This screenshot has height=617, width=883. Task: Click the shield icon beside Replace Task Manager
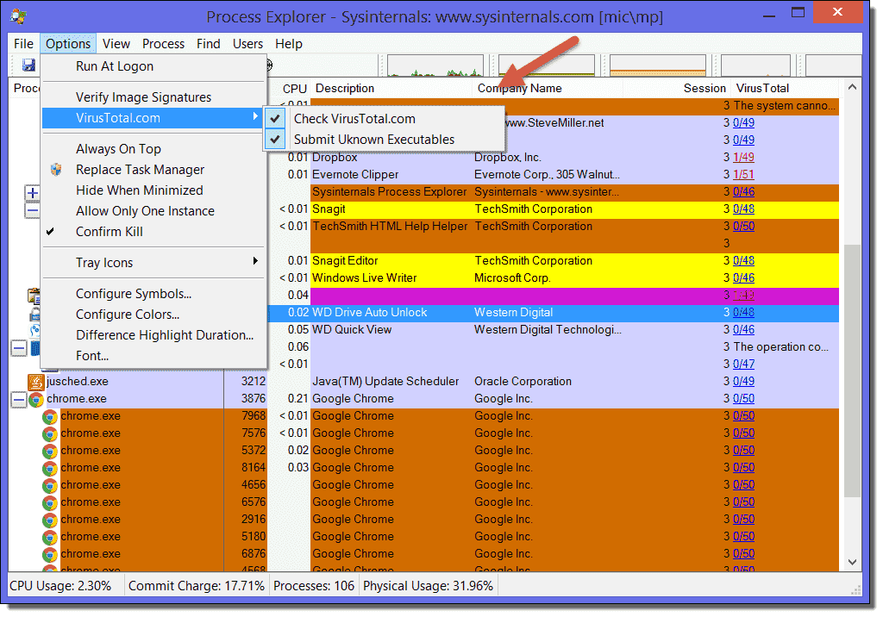point(56,170)
